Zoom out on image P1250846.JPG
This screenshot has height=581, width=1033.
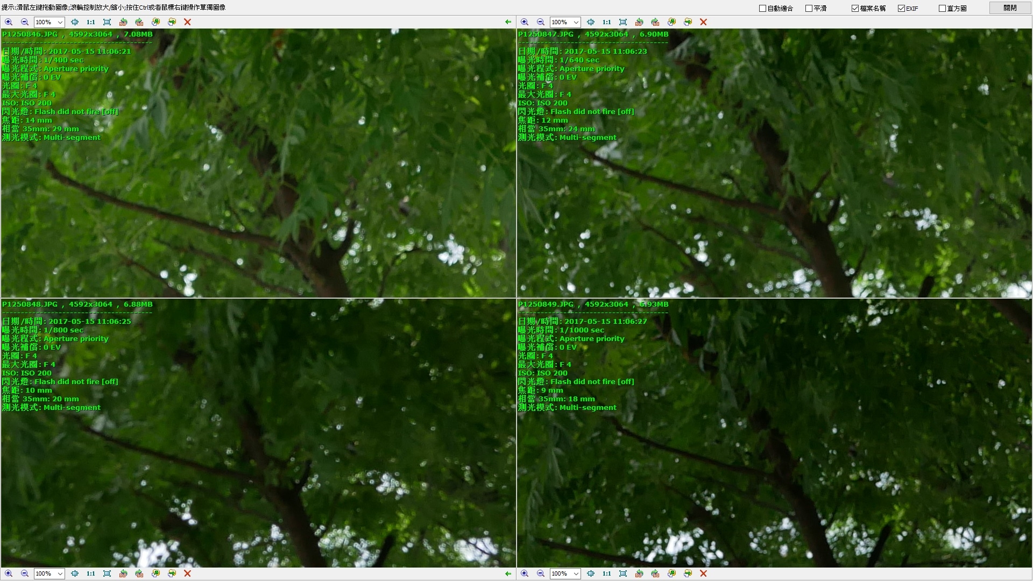click(x=25, y=22)
